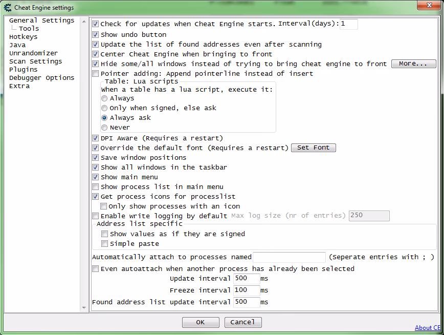The width and height of the screenshot is (444, 335).
Task: Enable write logging by default checkbox
Action: (96, 216)
